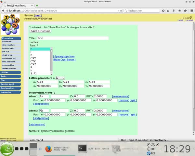The width and height of the screenshot is (195, 156).
Task: Click the WIEN2k logo image
Action: (x=10, y=24)
